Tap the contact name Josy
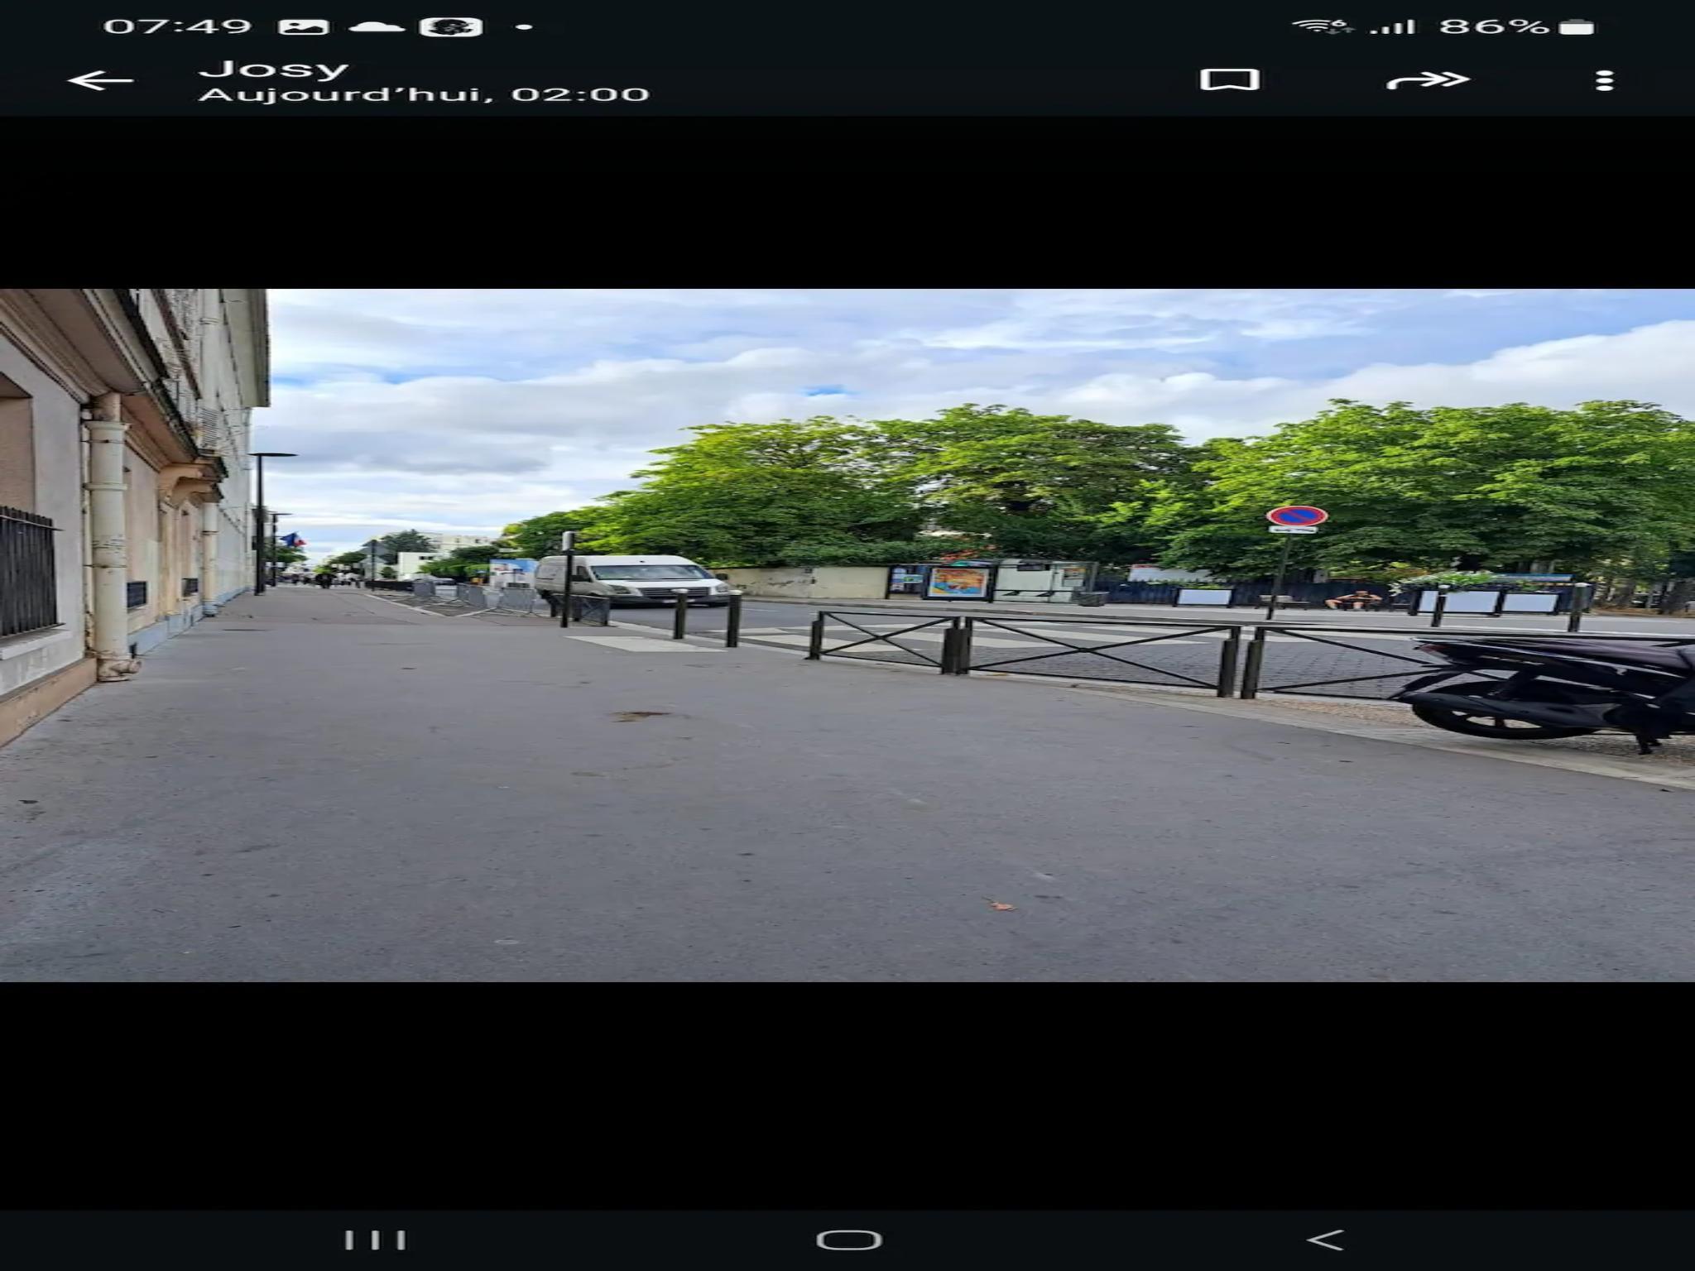Image resolution: width=1695 pixels, height=1271 pixels. tap(273, 69)
